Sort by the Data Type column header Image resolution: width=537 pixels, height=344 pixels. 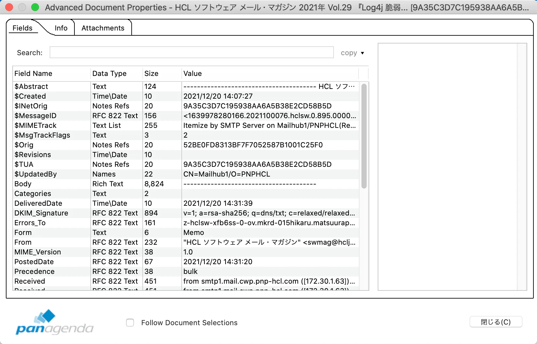pyautogui.click(x=116, y=74)
